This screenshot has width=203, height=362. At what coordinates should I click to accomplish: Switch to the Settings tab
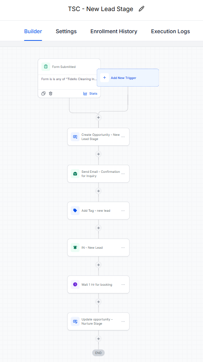(66, 31)
